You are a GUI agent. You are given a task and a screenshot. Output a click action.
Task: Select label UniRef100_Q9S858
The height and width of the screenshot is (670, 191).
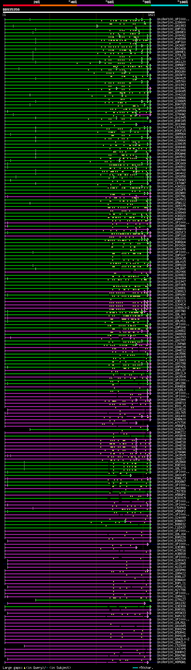click(171, 177)
